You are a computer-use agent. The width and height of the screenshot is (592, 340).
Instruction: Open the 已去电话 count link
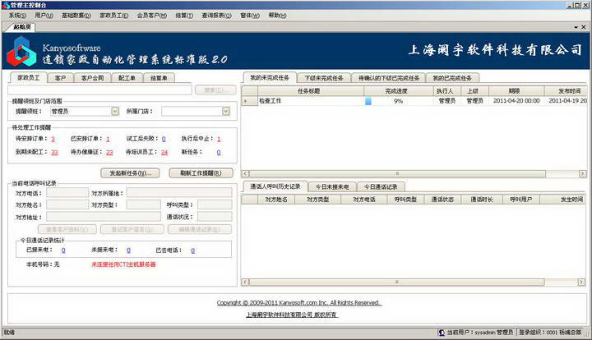[x=193, y=250]
